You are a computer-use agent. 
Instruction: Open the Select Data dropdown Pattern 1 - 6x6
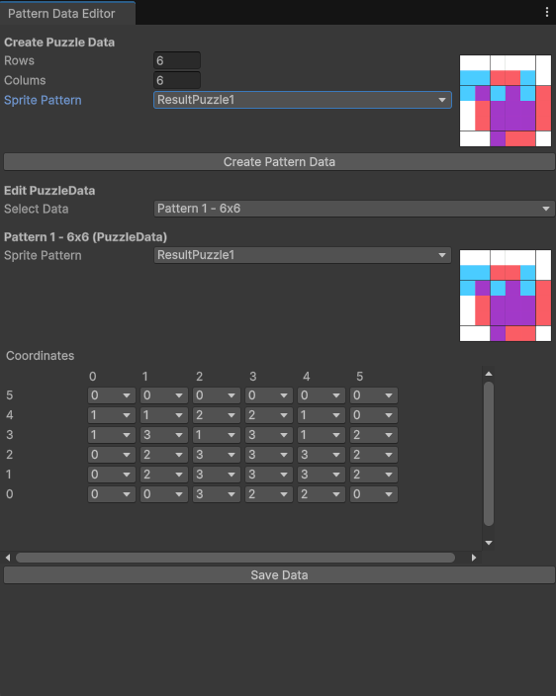coord(354,209)
